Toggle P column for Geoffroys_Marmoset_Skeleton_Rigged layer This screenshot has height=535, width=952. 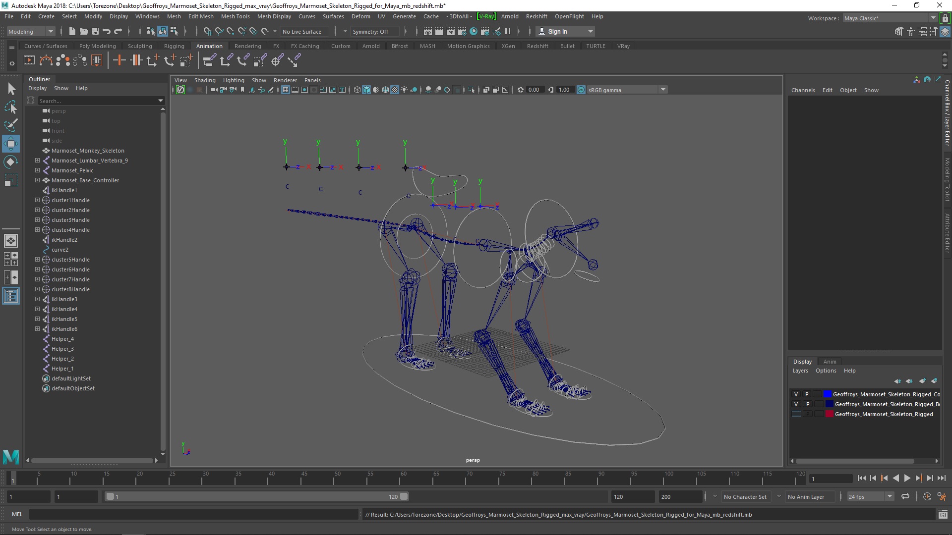pos(807,414)
